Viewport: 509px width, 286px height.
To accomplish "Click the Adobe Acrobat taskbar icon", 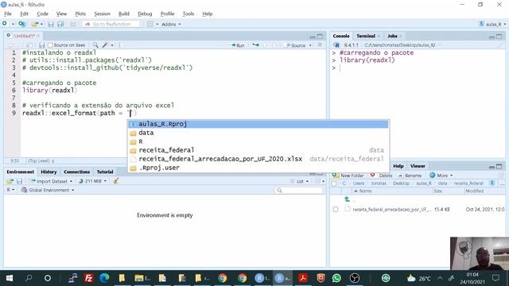I will coord(303,278).
